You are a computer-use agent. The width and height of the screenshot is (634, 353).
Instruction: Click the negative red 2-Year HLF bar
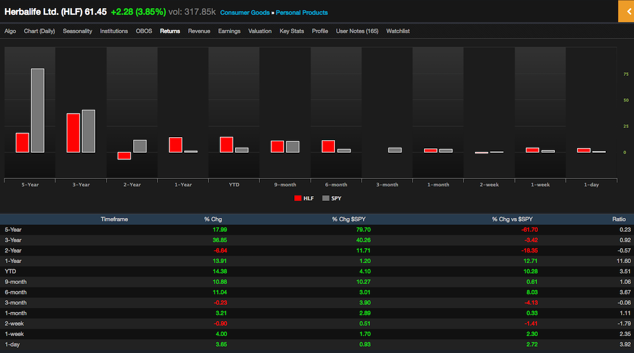[x=124, y=156]
